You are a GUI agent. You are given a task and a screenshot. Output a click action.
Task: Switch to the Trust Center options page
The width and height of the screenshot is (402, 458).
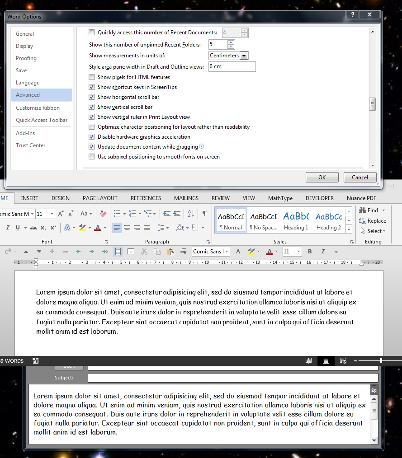(x=30, y=145)
